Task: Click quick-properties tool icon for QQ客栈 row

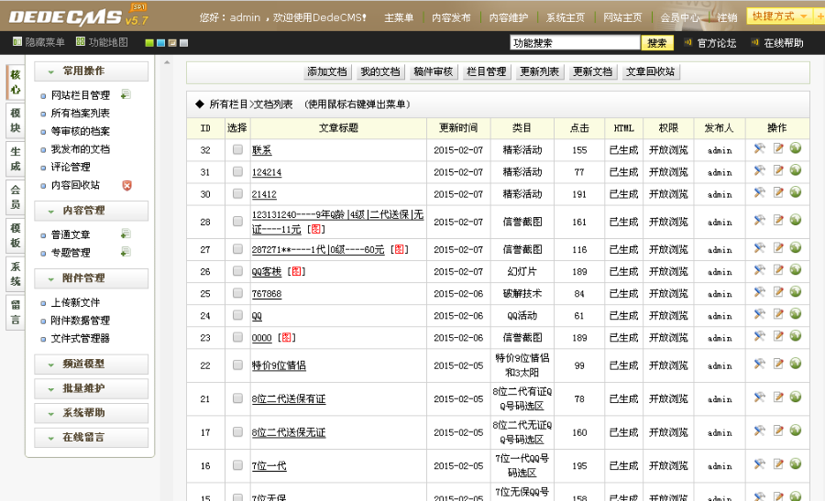Action: [759, 270]
